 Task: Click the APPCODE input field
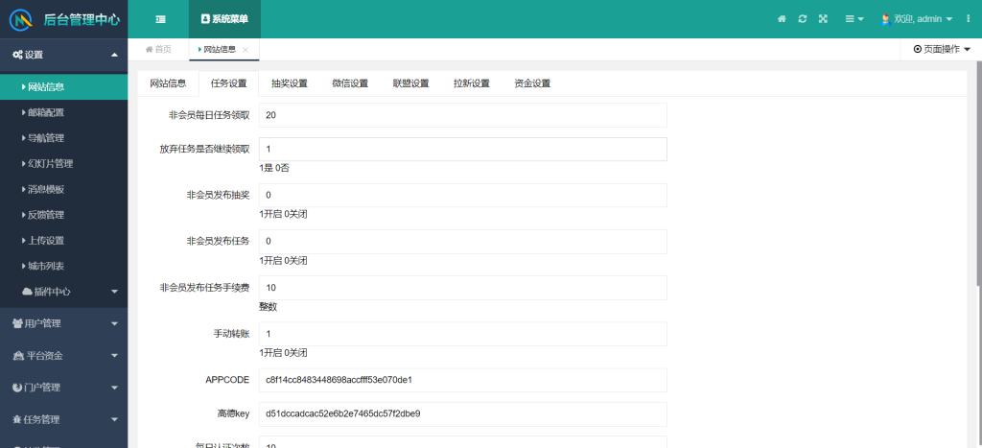[x=463, y=380]
